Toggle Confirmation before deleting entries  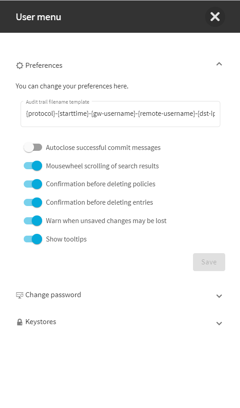click(33, 202)
